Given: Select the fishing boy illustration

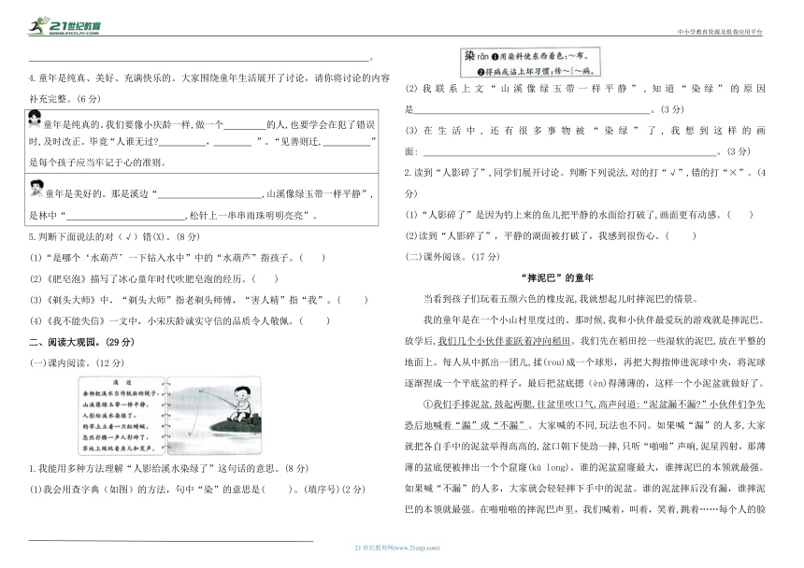Looking at the screenshot, I should (x=214, y=416).
